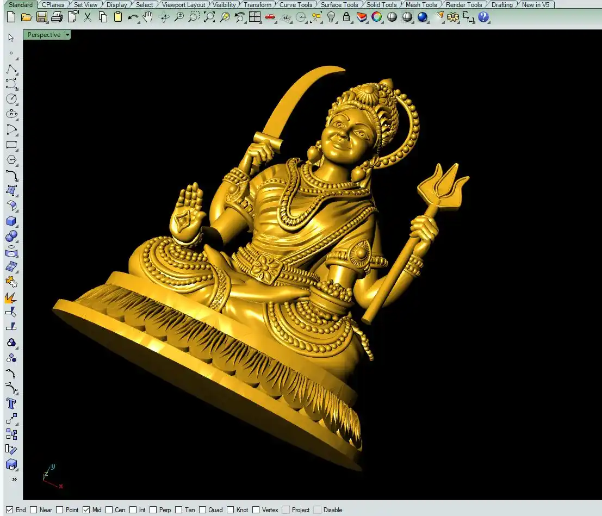Select the Pan hand tool
The image size is (602, 516).
(x=147, y=17)
